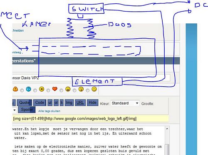Select the orange heart message icon
208x155 pixels.
pyautogui.click(x=55, y=89)
